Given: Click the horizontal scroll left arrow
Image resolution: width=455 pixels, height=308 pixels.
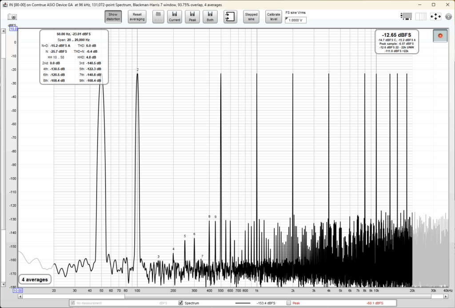Looking at the screenshot, I should (20, 296).
